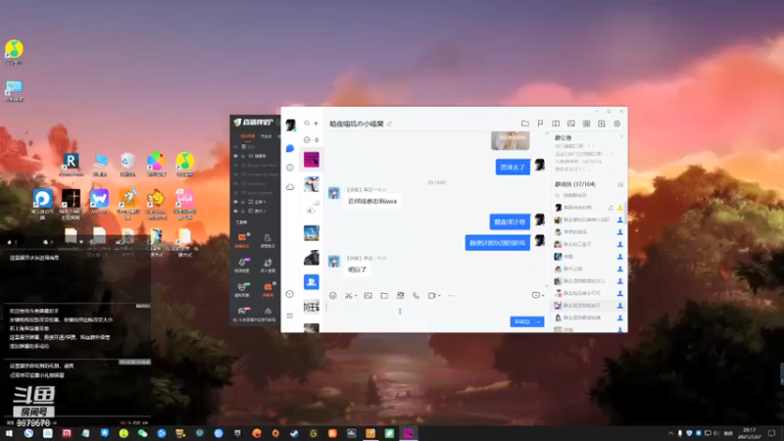
Task: Select the pink bilibili desktop icon
Action: pyautogui.click(x=184, y=203)
